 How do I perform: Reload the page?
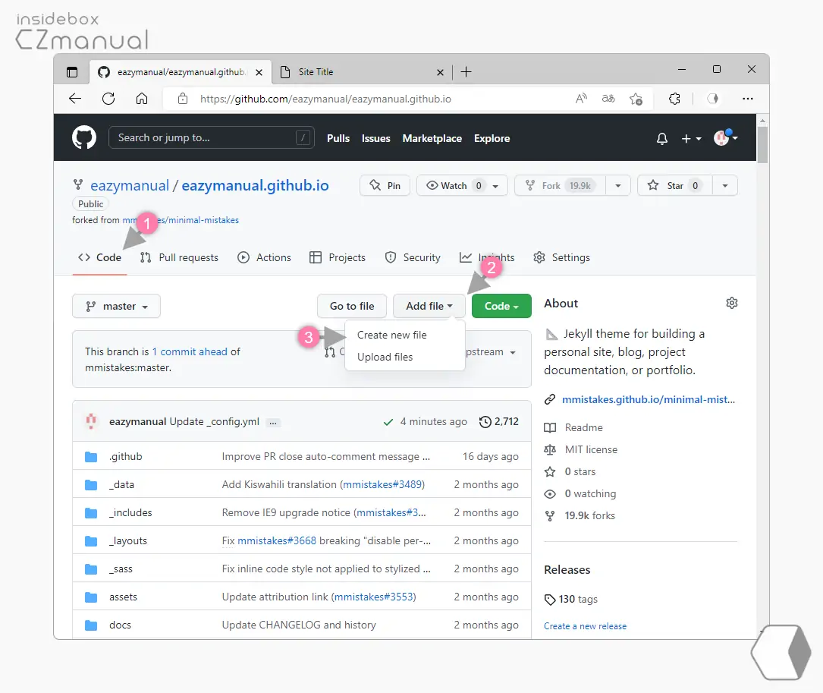pyautogui.click(x=108, y=99)
